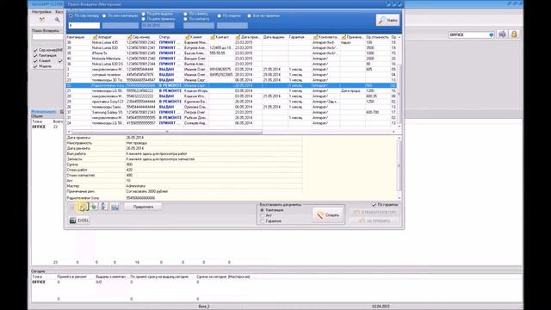Click the highlighted yellow icon in bottom toolbar
The image size is (551, 310).
click(x=83, y=207)
